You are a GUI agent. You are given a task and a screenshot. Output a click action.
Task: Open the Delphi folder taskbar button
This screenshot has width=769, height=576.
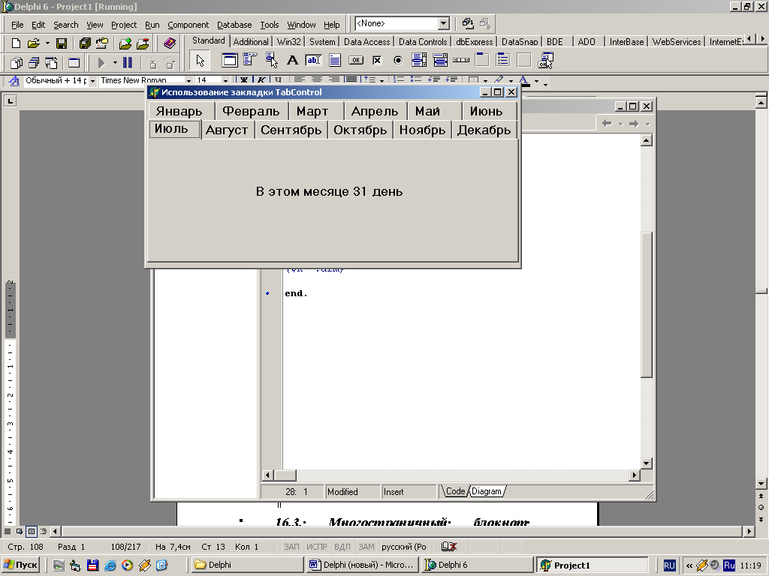tap(246, 565)
